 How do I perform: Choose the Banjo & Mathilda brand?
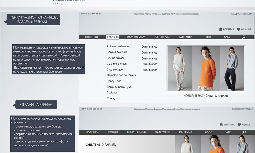point(117,52)
